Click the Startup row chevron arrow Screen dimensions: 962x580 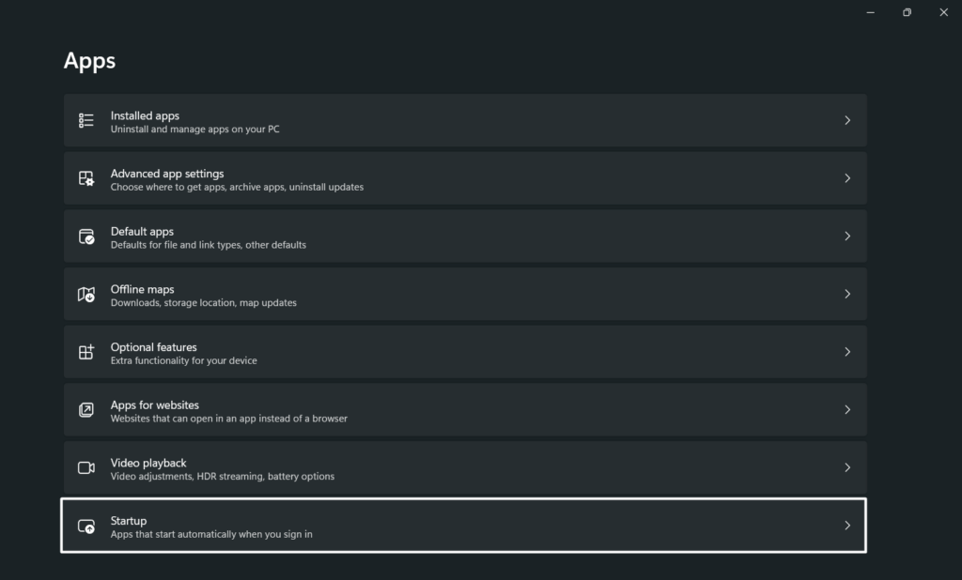tap(846, 526)
